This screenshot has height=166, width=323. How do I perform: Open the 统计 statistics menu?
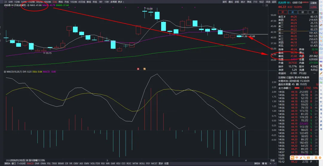point(243,2)
